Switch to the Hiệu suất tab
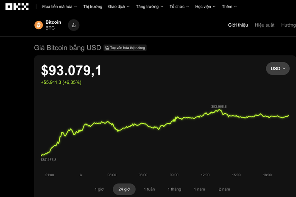The image size is (296, 197). [x=265, y=25]
